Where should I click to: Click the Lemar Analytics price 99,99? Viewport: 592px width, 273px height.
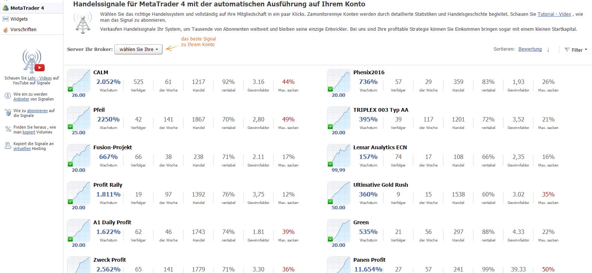click(338, 170)
